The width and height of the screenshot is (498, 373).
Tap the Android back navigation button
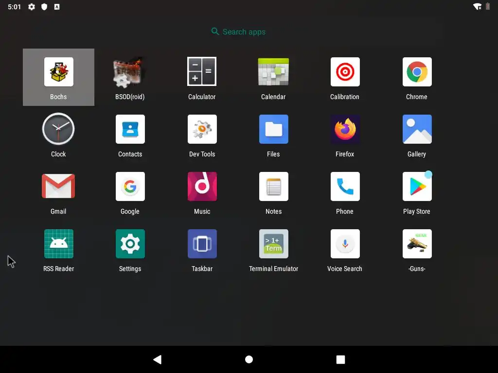click(158, 359)
